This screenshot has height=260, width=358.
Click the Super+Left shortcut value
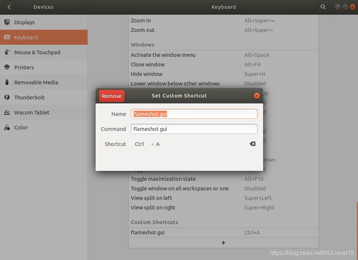258,198
